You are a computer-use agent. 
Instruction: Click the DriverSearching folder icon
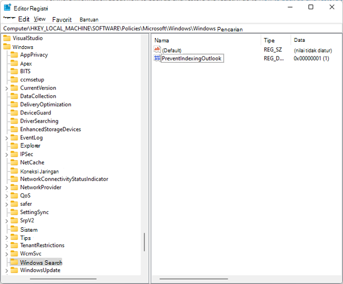pos(14,121)
